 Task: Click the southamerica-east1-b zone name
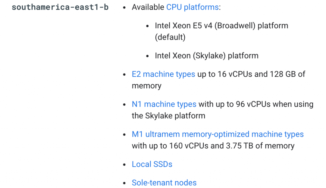[60, 7]
